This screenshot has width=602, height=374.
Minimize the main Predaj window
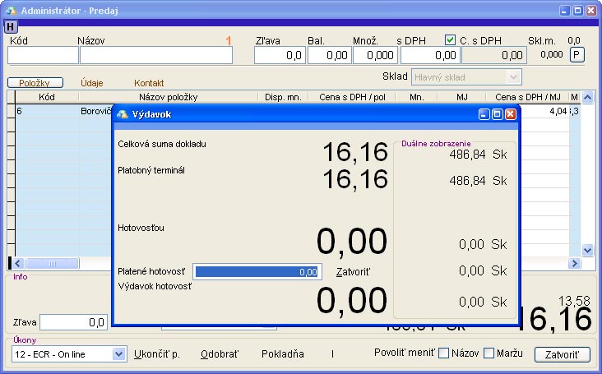[564, 9]
